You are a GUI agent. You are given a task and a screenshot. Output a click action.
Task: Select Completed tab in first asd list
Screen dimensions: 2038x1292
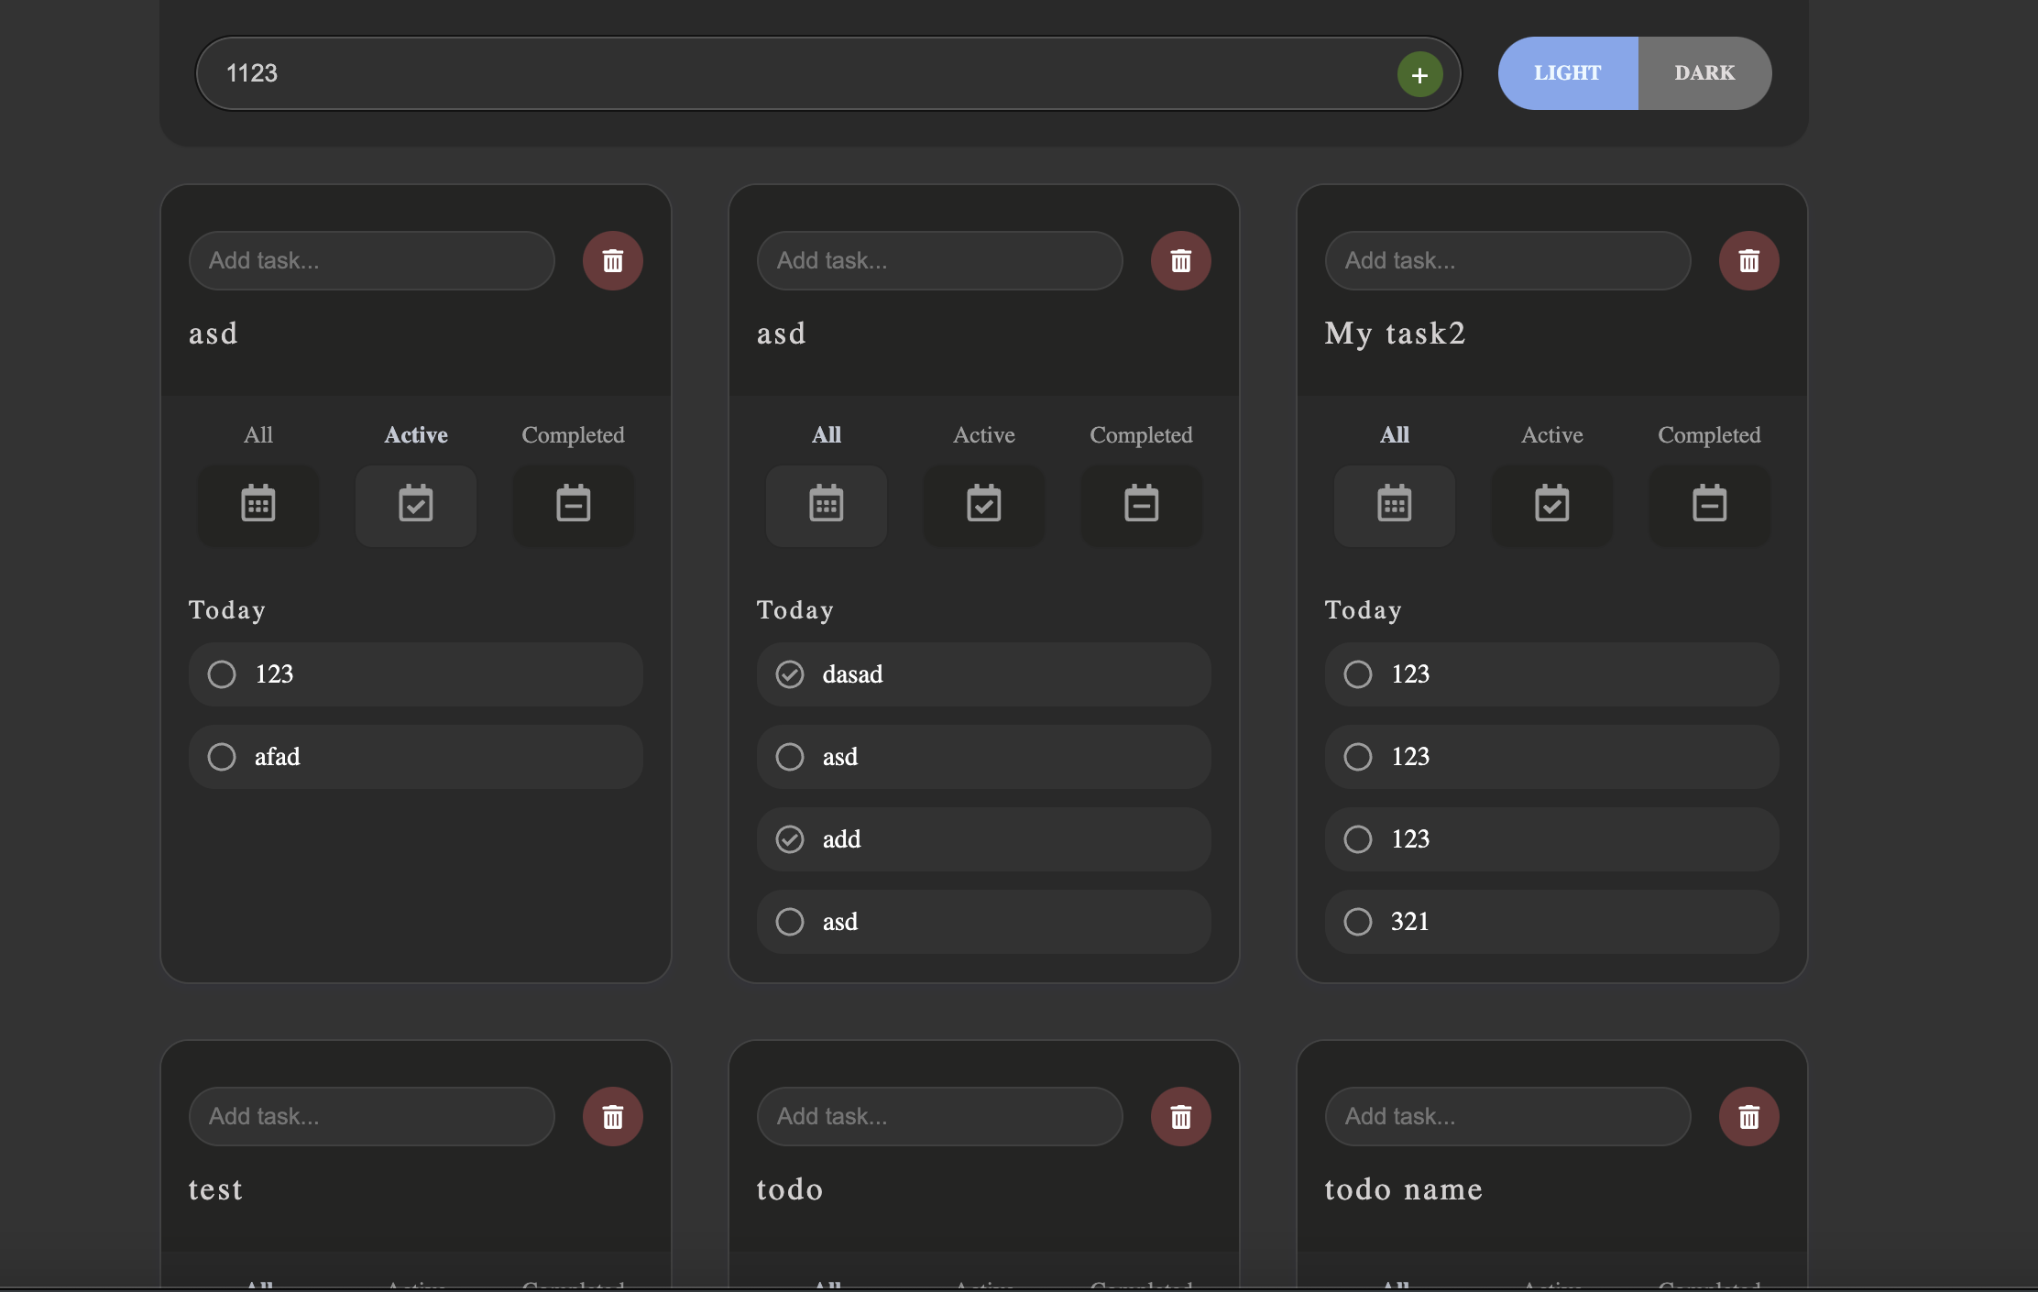click(573, 435)
